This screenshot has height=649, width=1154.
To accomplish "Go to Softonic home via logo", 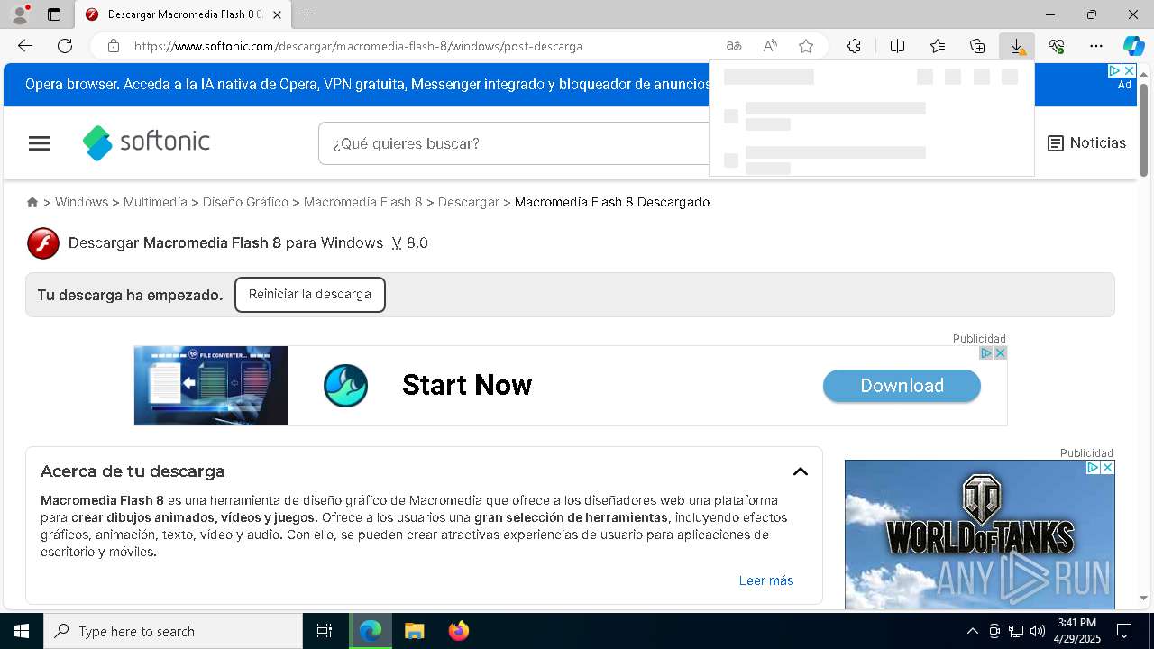I will pyautogui.click(x=146, y=142).
